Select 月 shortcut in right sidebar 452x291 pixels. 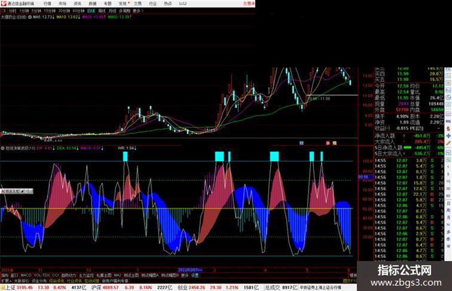click(x=448, y=217)
